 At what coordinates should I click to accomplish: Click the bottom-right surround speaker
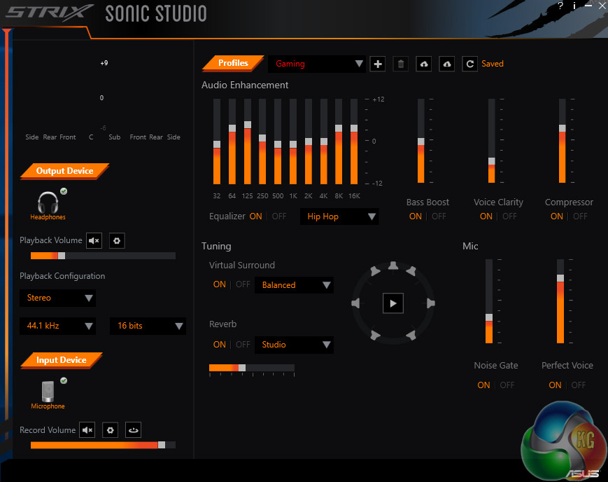point(411,335)
